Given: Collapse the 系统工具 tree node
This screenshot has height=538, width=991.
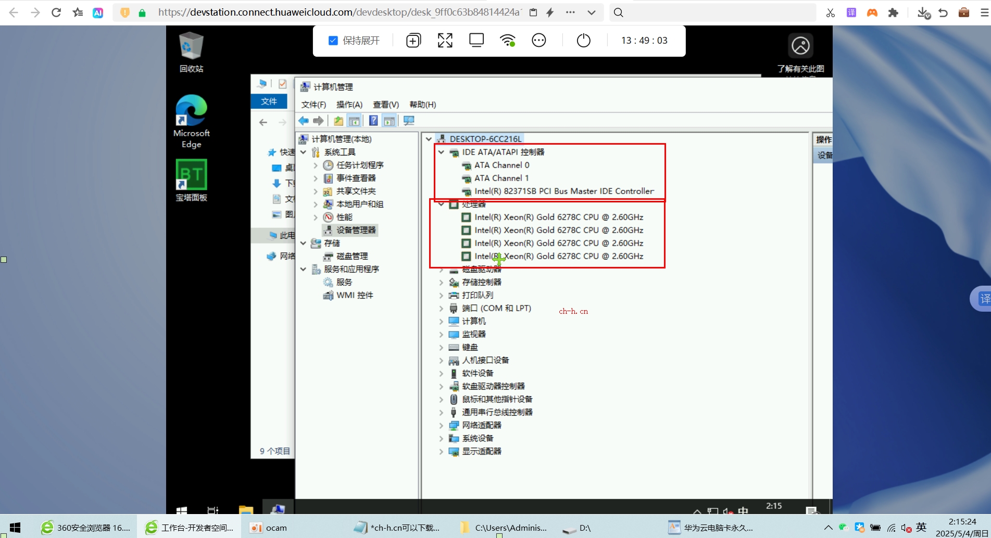Looking at the screenshot, I should (303, 152).
